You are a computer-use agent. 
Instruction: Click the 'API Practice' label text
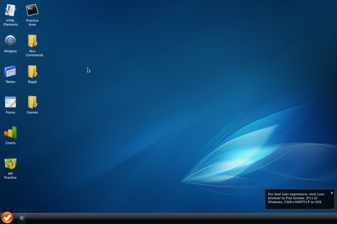tap(11, 175)
